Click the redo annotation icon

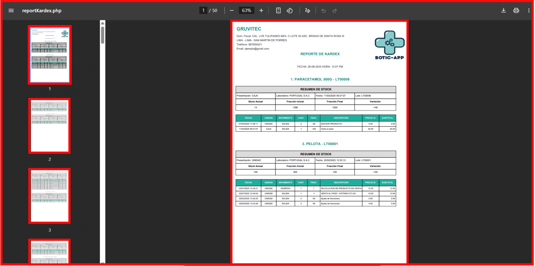coord(334,11)
